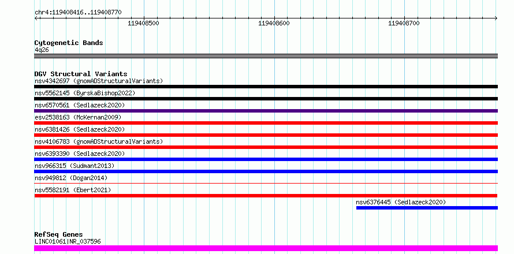Select the blue nsv6393390 variant bar
The height and width of the screenshot is (254, 514).
tap(266, 159)
